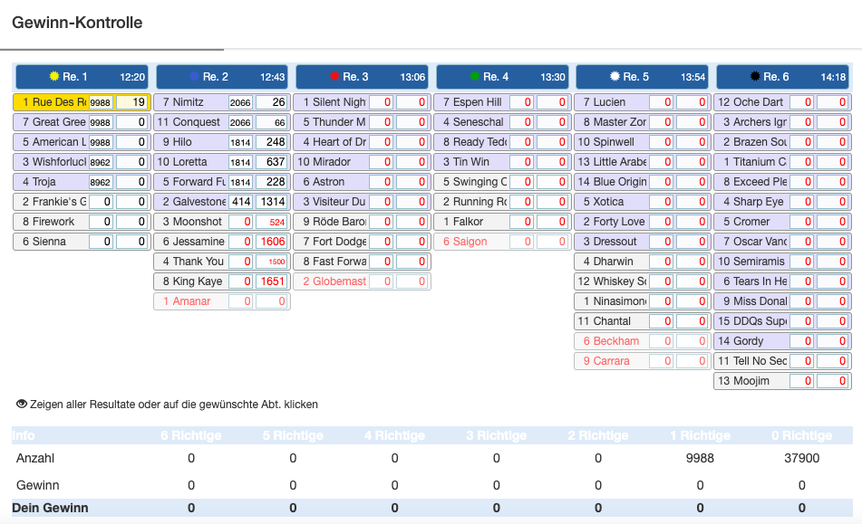Click the 37900 count in Anzahl row
The height and width of the screenshot is (524, 862).
pos(801,458)
